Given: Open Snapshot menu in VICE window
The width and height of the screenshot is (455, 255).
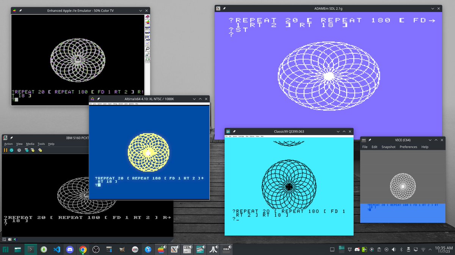Looking at the screenshot, I should (x=388, y=147).
